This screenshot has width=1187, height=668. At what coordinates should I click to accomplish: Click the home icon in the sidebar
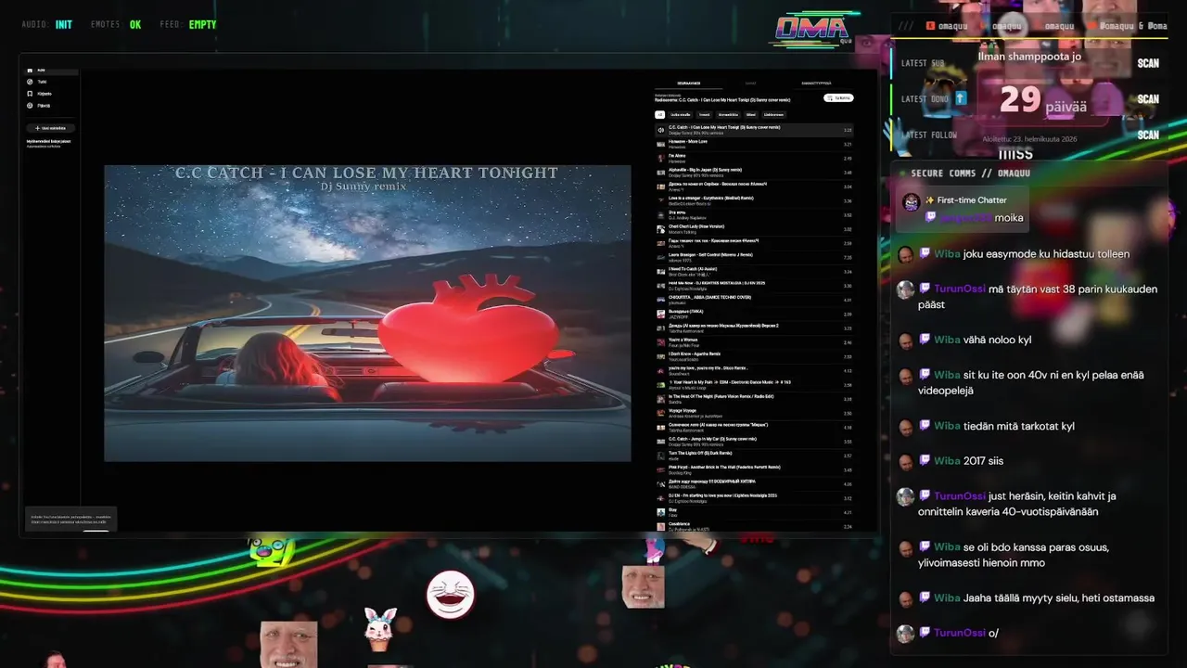pos(30,70)
